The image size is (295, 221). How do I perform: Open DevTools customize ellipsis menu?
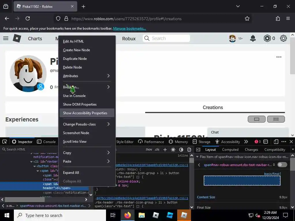(x=284, y=142)
